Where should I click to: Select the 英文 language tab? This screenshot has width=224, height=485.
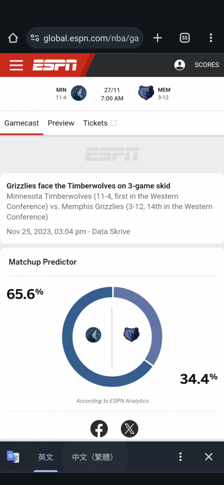coord(46,457)
